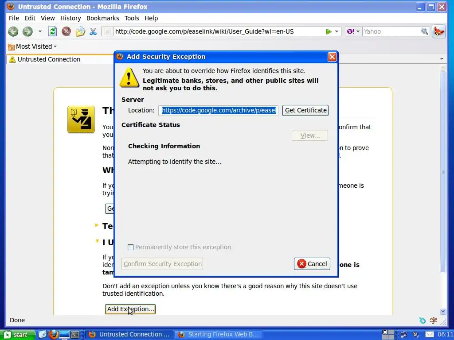Open the Tools menu

pos(132,18)
